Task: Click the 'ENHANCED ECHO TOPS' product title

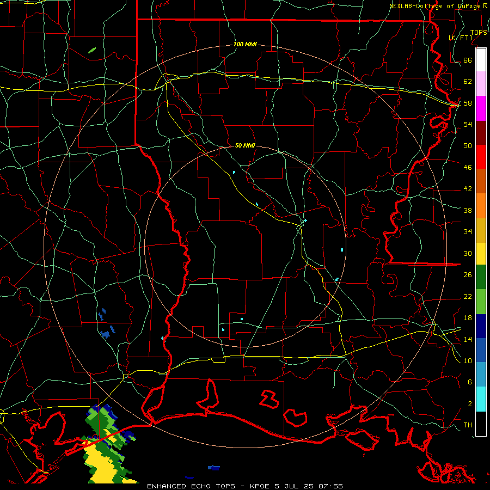Action: [191, 486]
